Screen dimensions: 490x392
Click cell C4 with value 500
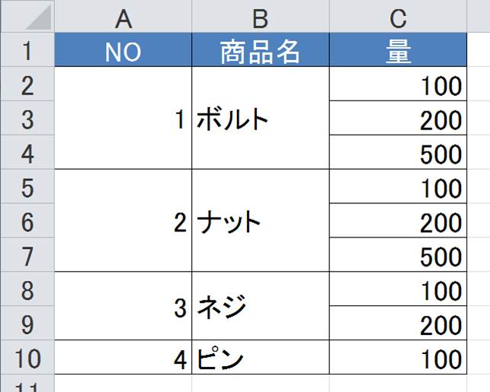click(398, 152)
